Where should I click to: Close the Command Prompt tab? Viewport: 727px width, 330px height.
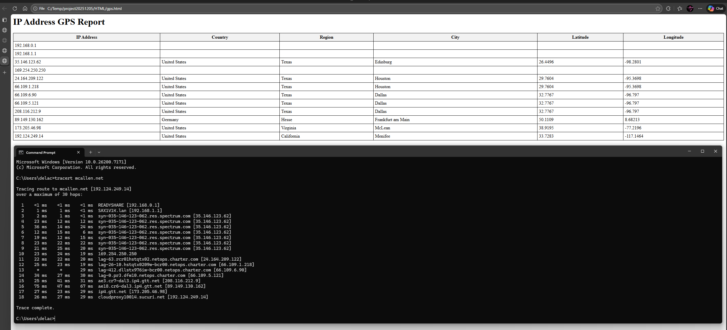[79, 152]
